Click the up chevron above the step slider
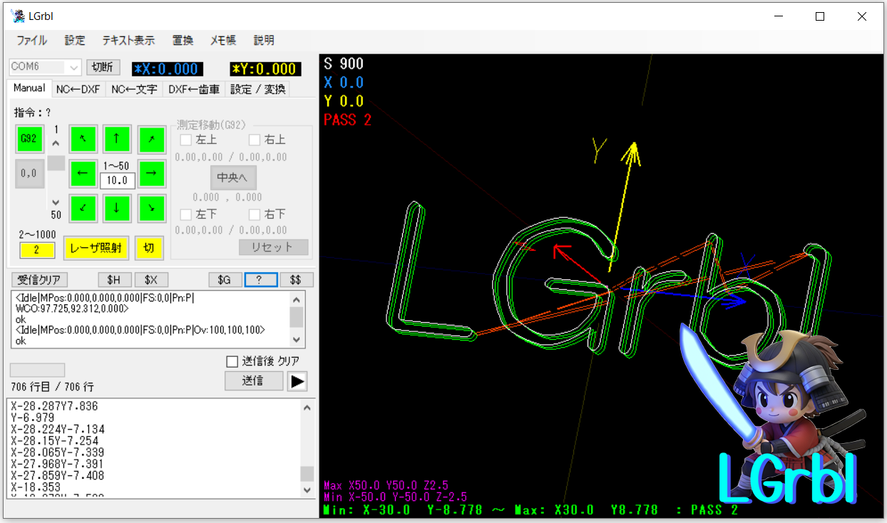The width and height of the screenshot is (887, 523). (56, 143)
